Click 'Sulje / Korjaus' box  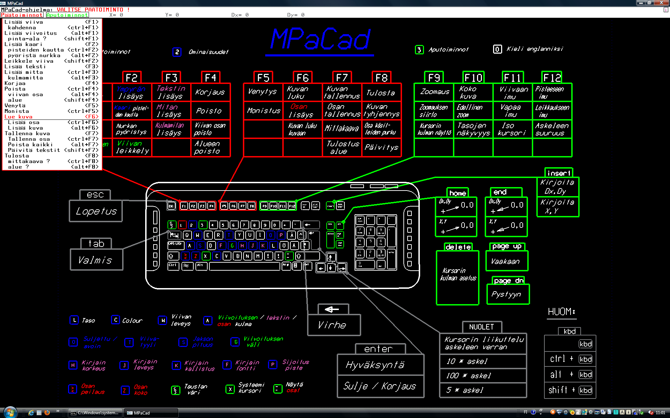(x=380, y=386)
